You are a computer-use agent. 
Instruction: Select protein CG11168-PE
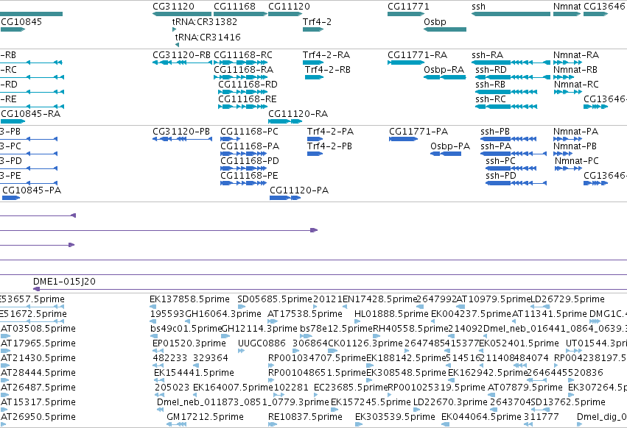[249, 176]
